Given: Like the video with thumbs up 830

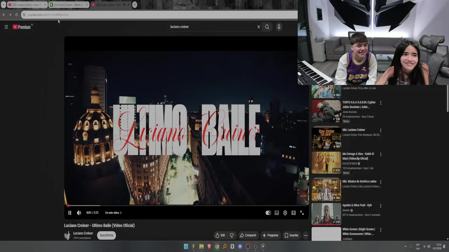Looking at the screenshot, I should click(220, 235).
